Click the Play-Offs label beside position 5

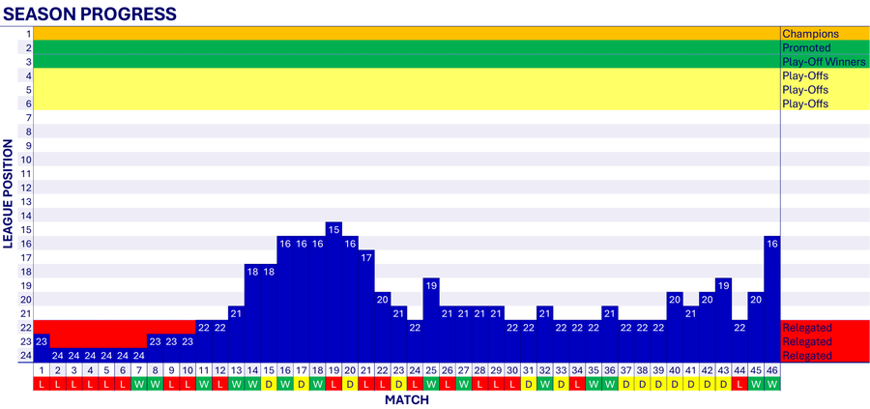pyautogui.click(x=805, y=90)
